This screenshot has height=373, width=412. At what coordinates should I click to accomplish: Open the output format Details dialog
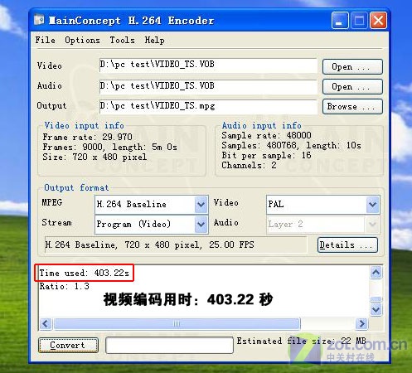point(347,245)
